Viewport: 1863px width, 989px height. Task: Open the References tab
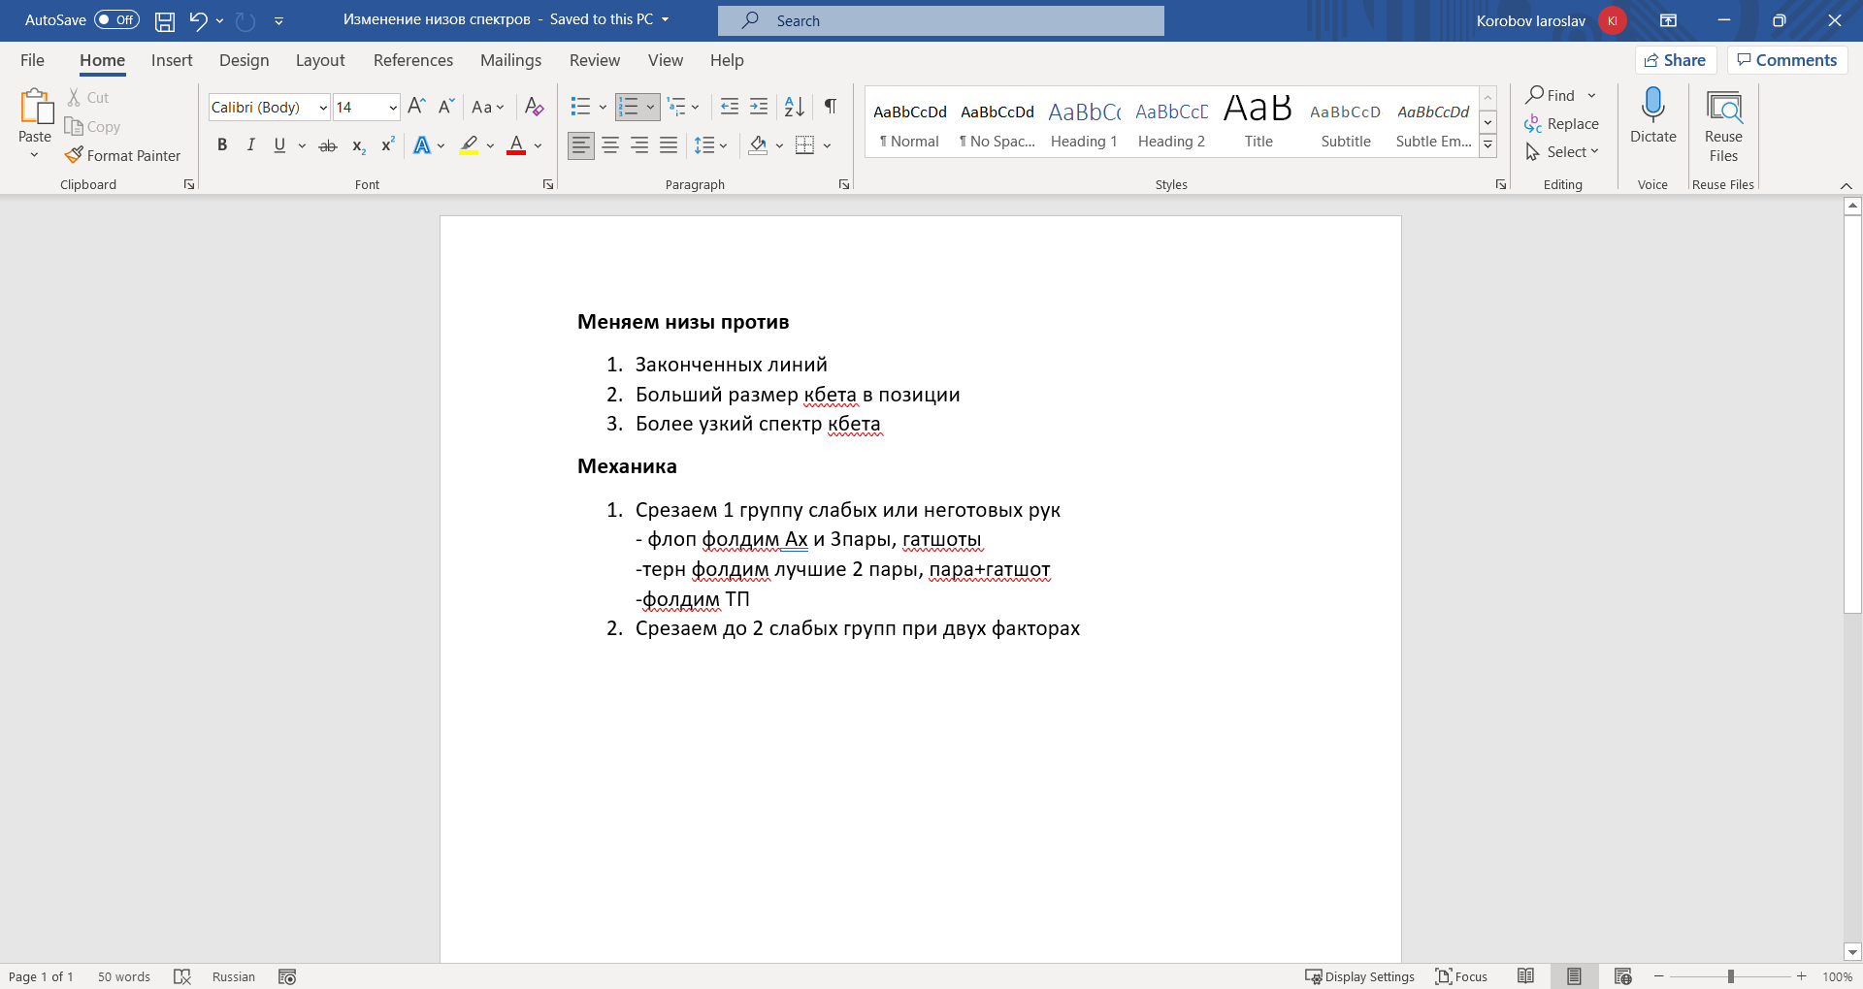pyautogui.click(x=413, y=60)
